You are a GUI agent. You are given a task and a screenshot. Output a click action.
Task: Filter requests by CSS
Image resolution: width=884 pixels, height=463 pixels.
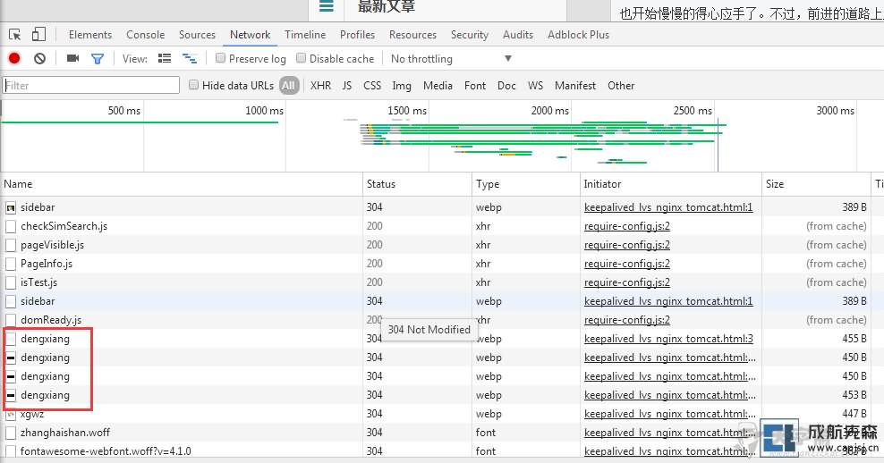click(x=372, y=86)
